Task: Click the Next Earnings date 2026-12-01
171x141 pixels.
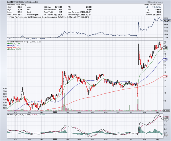Action: click(86, 15)
